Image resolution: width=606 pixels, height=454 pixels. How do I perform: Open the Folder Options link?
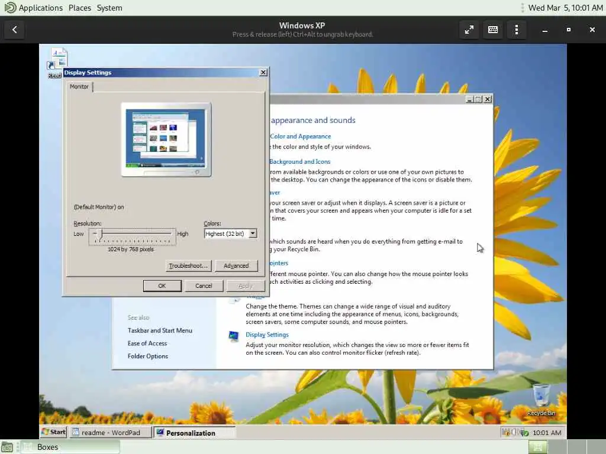point(147,356)
